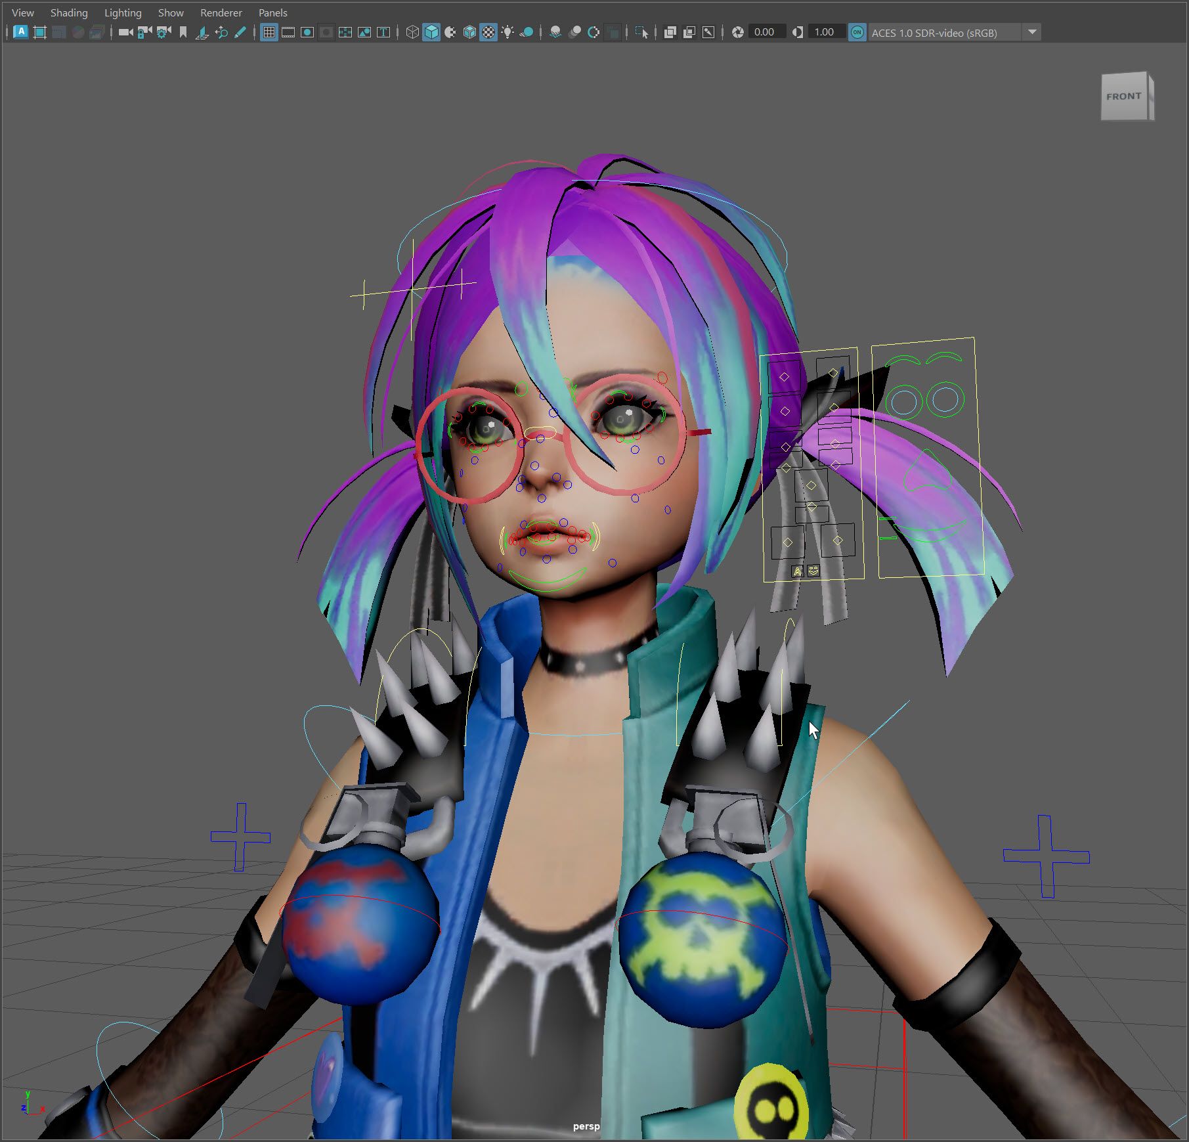Toggle the Film Gate icon
1189x1142 pixels.
tap(288, 32)
